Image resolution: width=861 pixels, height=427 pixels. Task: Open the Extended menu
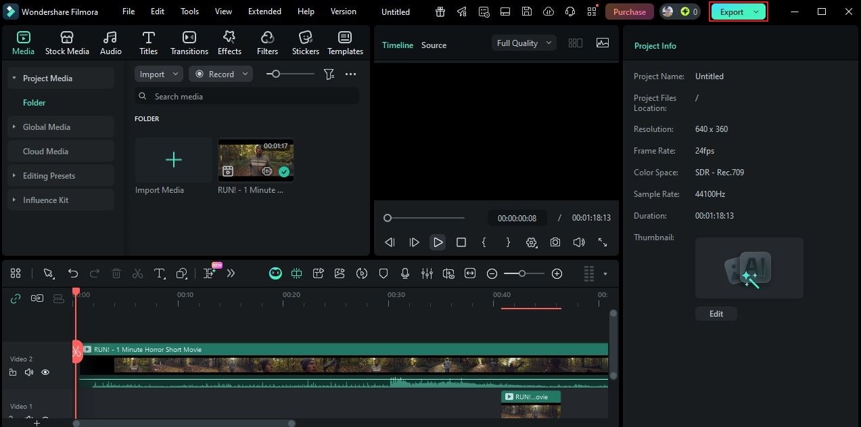tap(264, 12)
